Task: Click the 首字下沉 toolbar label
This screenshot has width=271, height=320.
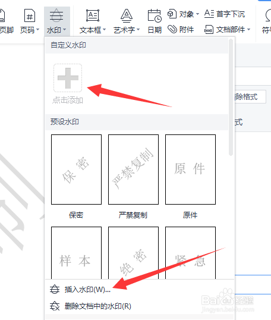Action: [x=231, y=14]
